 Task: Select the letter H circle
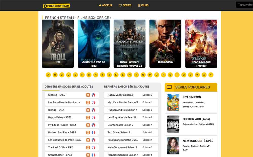coord(96,75)
